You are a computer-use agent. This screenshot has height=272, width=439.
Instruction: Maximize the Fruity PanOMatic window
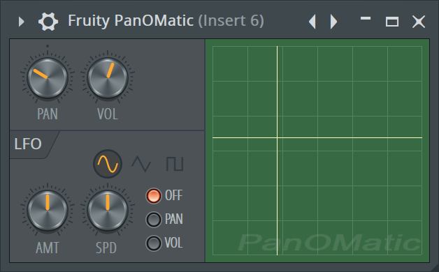click(x=392, y=22)
